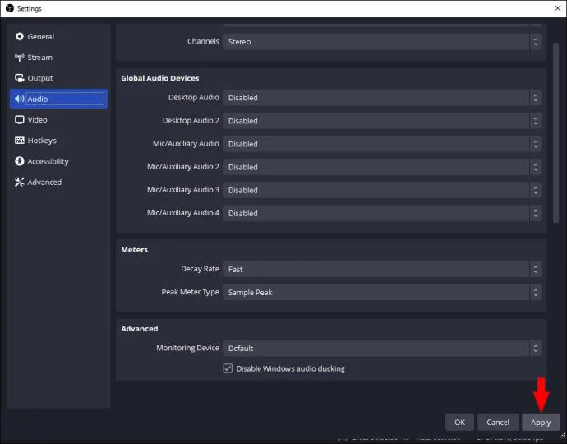Click the OK button
The height and width of the screenshot is (444, 567).
[x=459, y=423]
